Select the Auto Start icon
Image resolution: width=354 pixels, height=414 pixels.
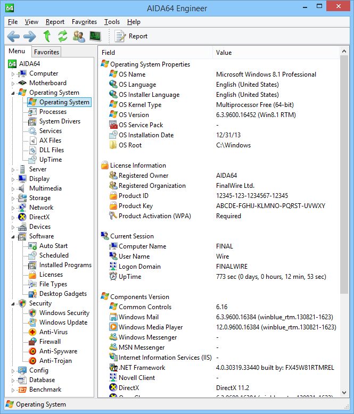coord(32,246)
